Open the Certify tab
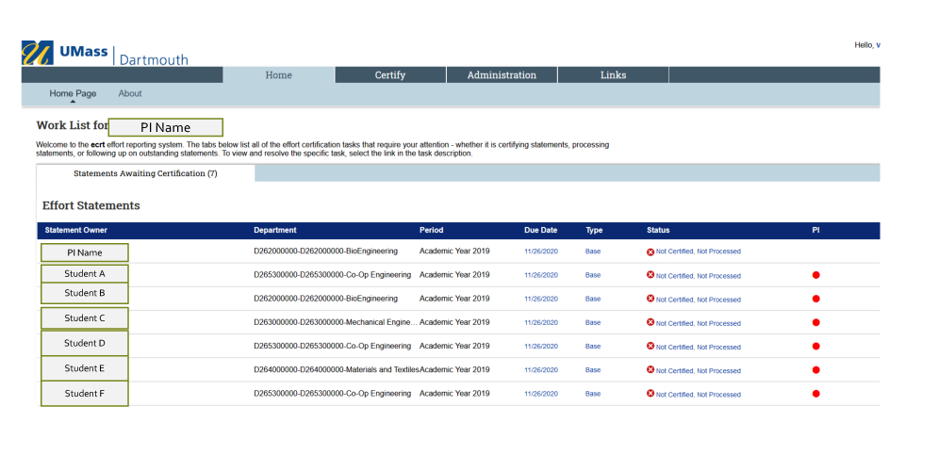Screen dimensions: 939x471 coord(390,74)
